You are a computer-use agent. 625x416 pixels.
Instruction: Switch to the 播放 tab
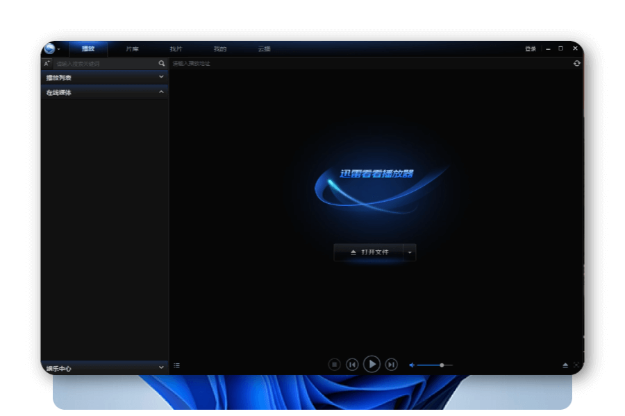pyautogui.click(x=88, y=49)
